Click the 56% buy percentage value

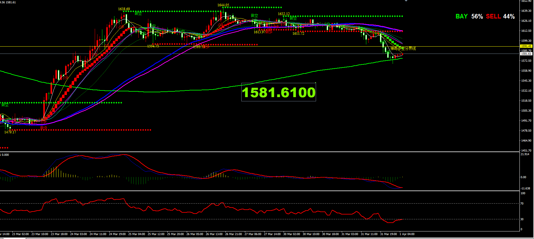click(477, 16)
